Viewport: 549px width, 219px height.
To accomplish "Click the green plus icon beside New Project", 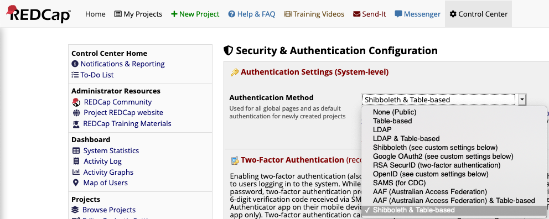I will click(x=174, y=14).
